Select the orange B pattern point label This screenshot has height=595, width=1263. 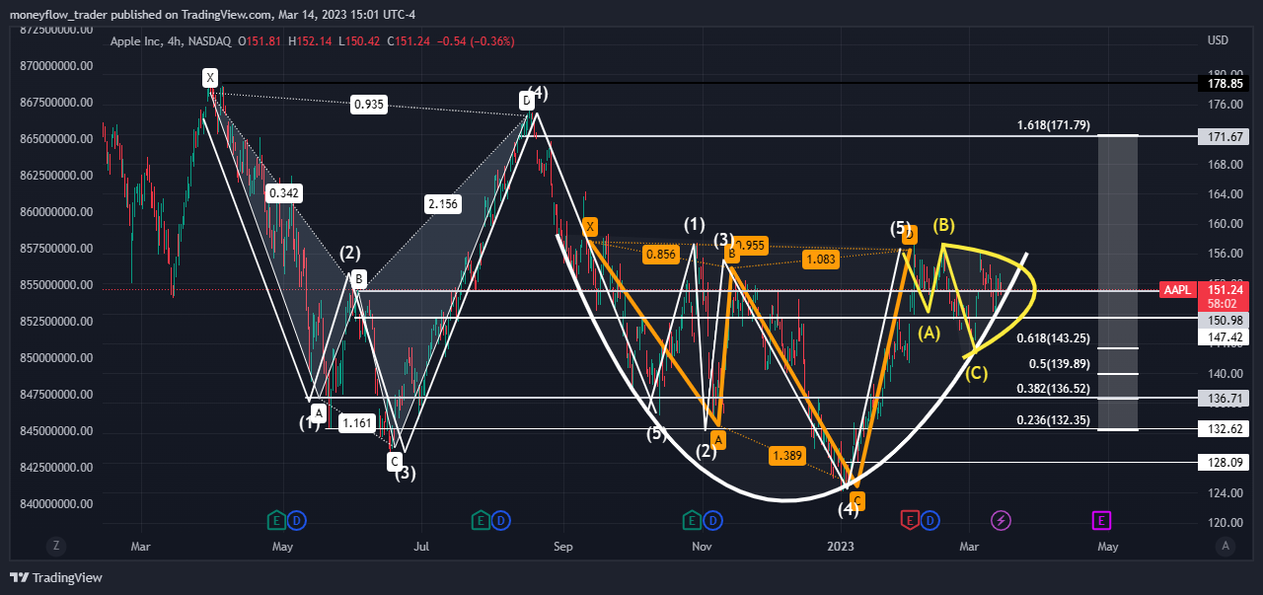[x=732, y=254]
